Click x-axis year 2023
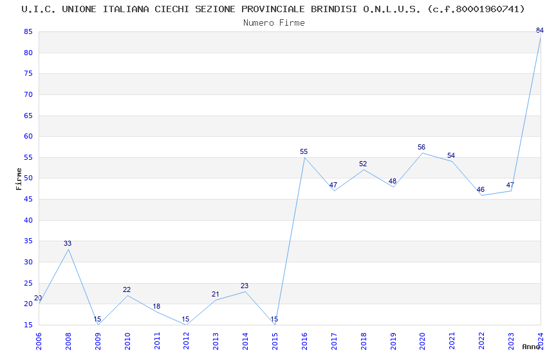Image resolution: width=547 pixels, height=353 pixels. pos(511,341)
